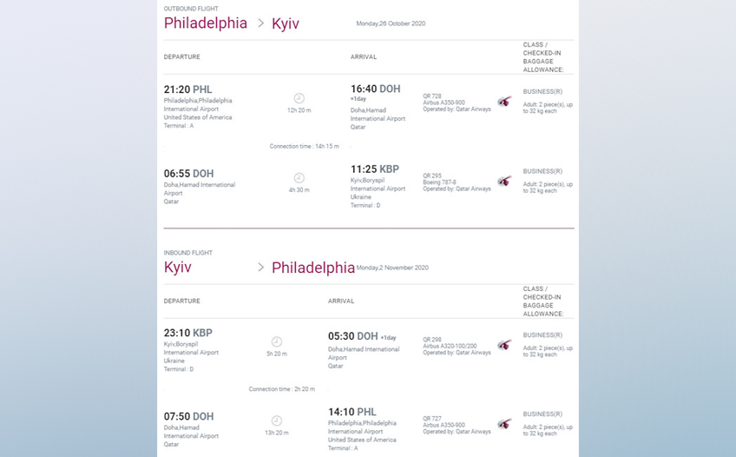Click BUSINESS(R) class for flight QR 728

(542, 91)
